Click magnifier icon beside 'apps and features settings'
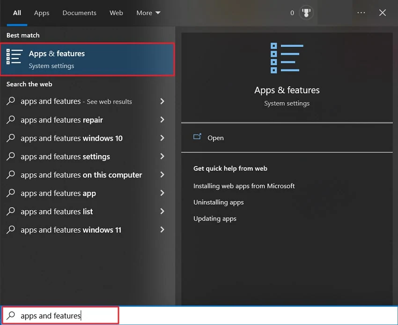This screenshot has height=325, width=398. point(11,156)
